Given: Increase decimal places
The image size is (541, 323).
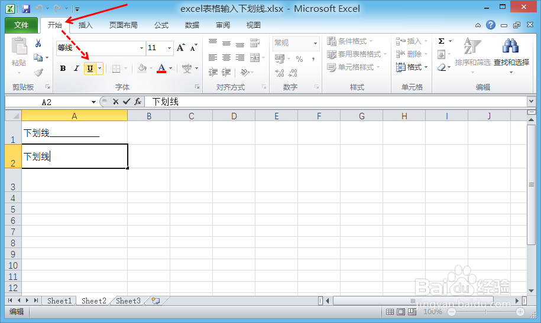Looking at the screenshot, I should point(280,73).
